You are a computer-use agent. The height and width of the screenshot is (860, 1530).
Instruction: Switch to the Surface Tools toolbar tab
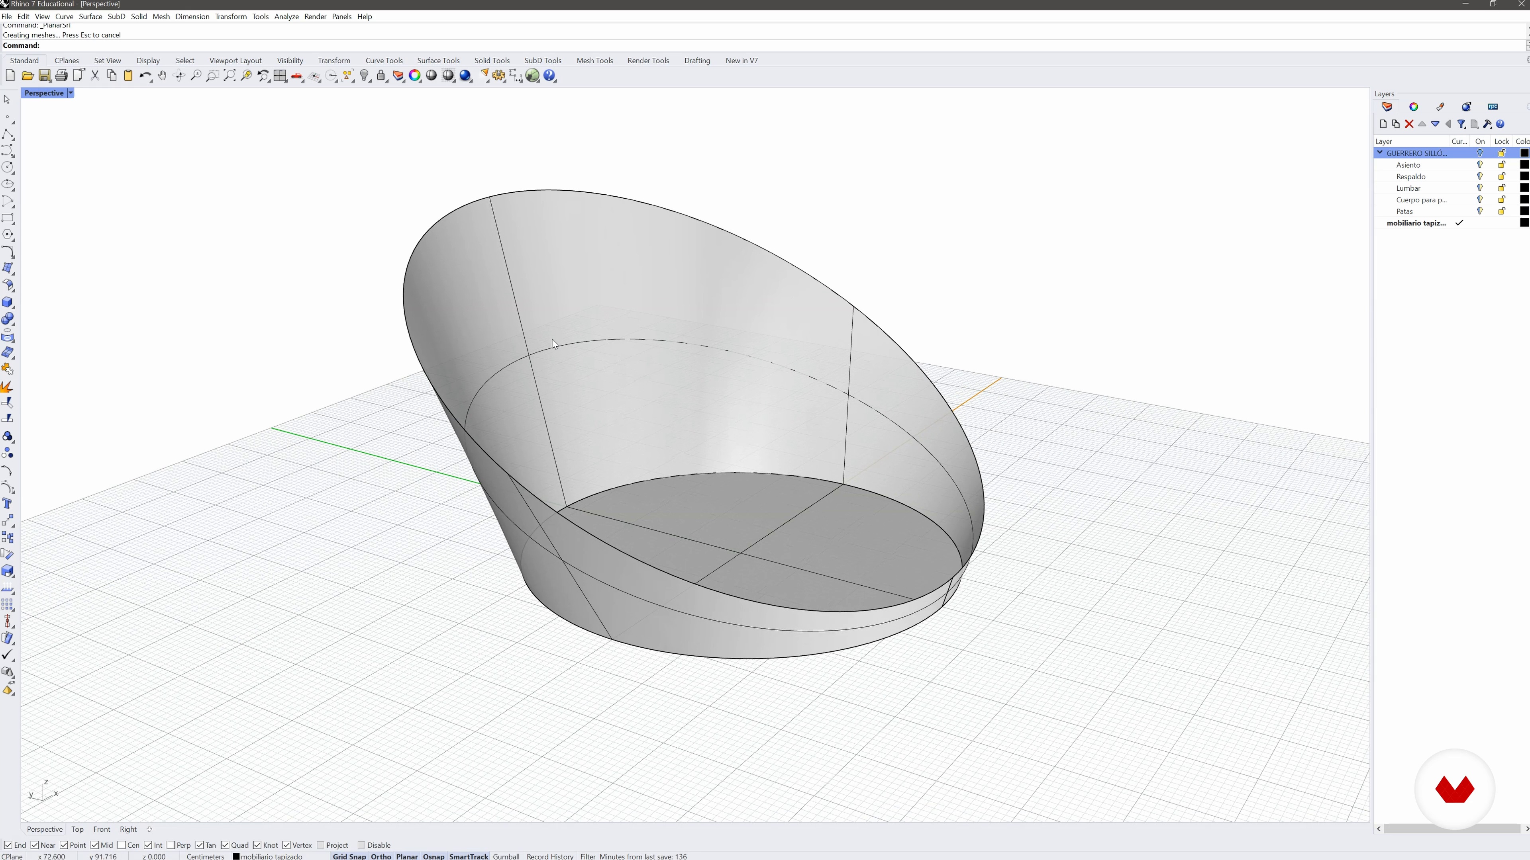click(x=438, y=61)
